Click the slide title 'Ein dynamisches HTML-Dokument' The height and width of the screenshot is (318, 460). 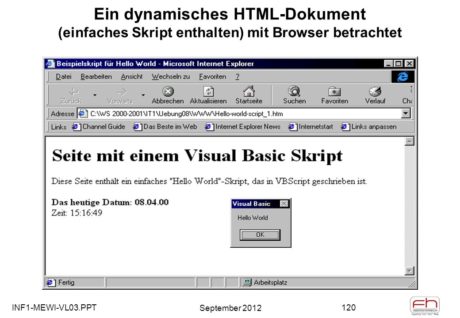(x=230, y=14)
